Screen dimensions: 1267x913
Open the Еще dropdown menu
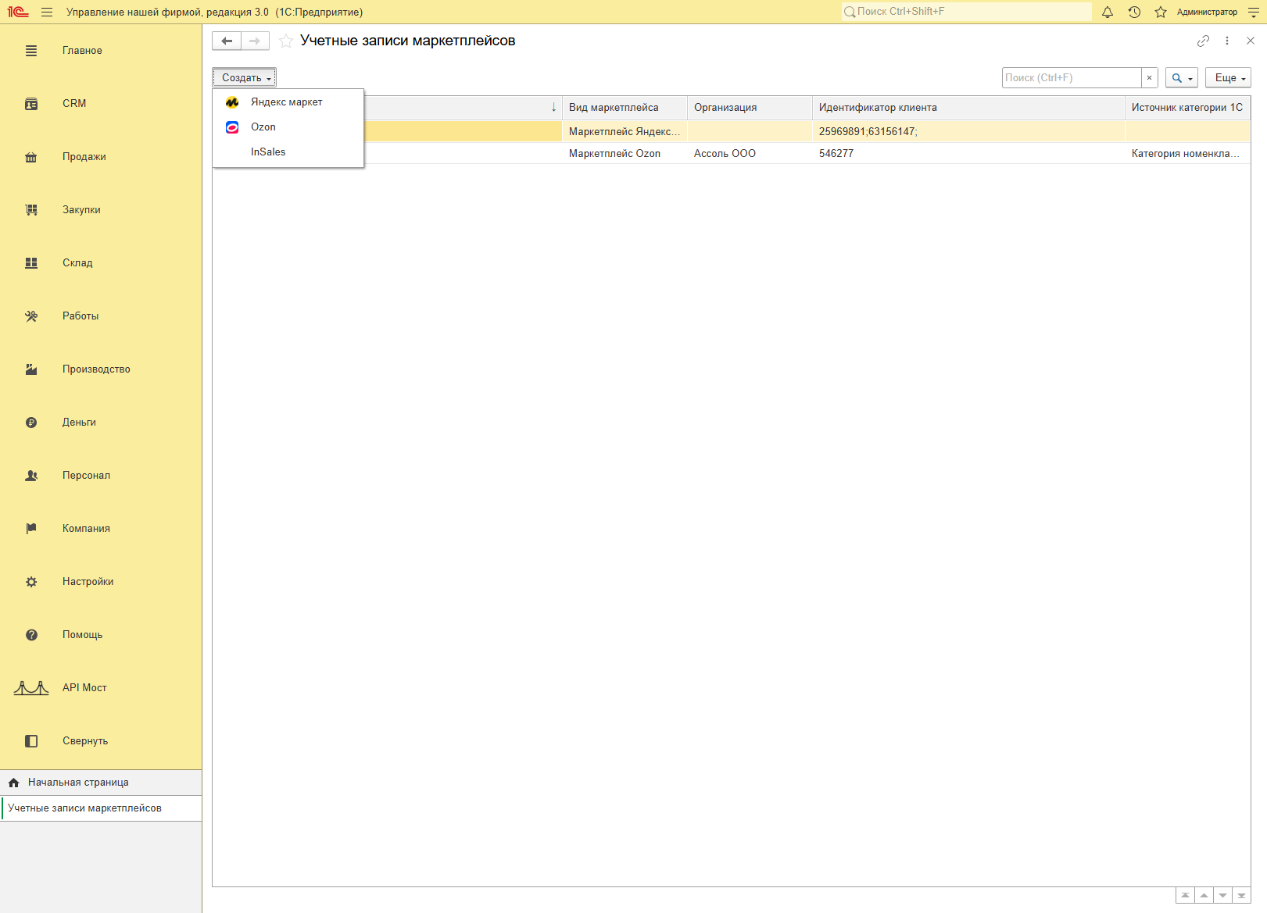click(x=1228, y=77)
